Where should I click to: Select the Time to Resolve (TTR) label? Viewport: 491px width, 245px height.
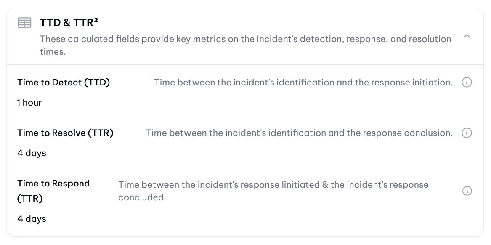pyautogui.click(x=65, y=133)
